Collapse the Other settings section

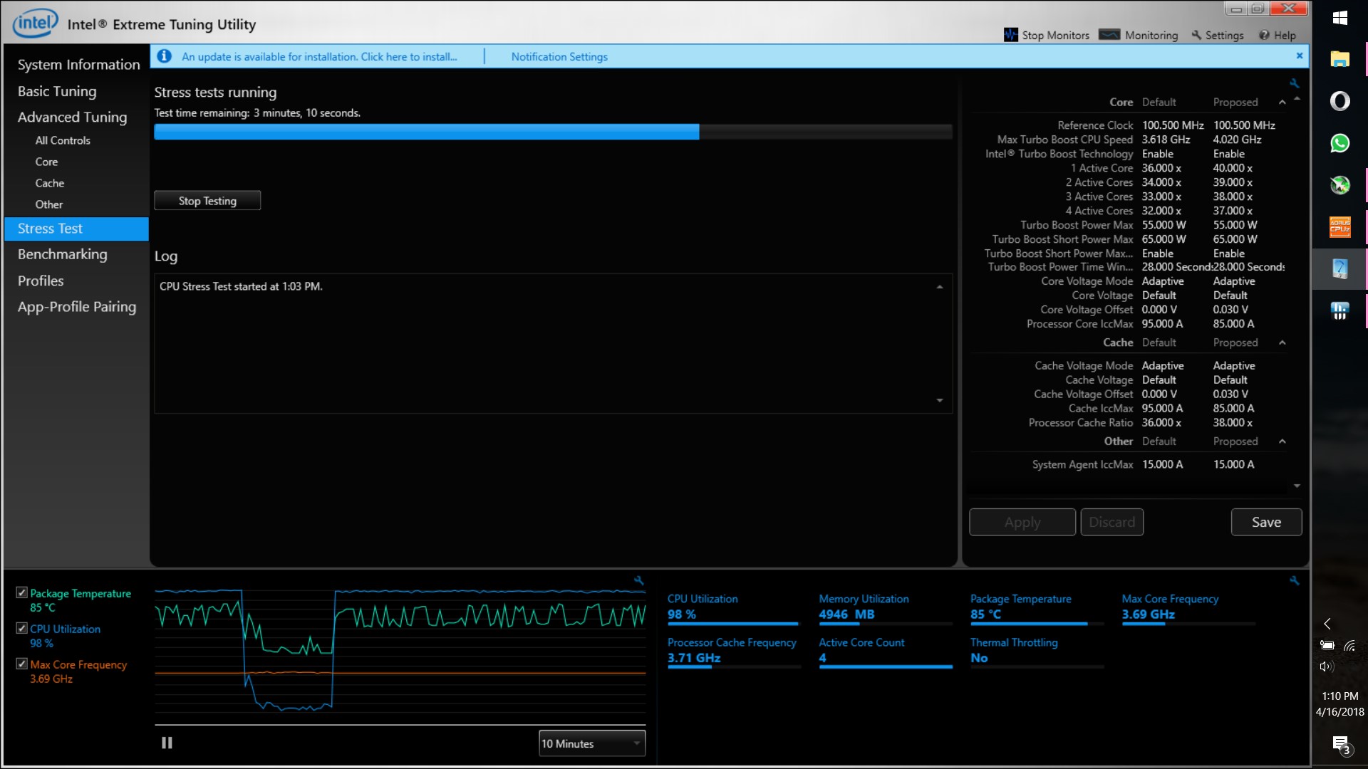(1282, 441)
